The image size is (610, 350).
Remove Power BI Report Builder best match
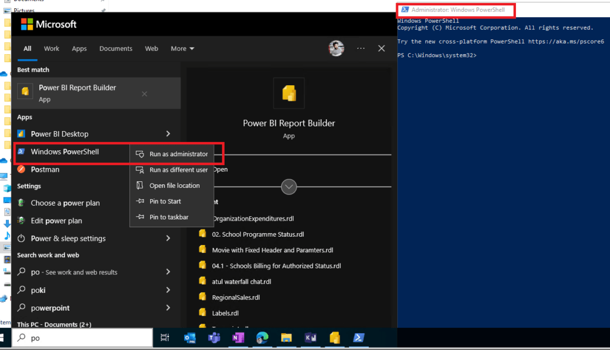tap(144, 94)
